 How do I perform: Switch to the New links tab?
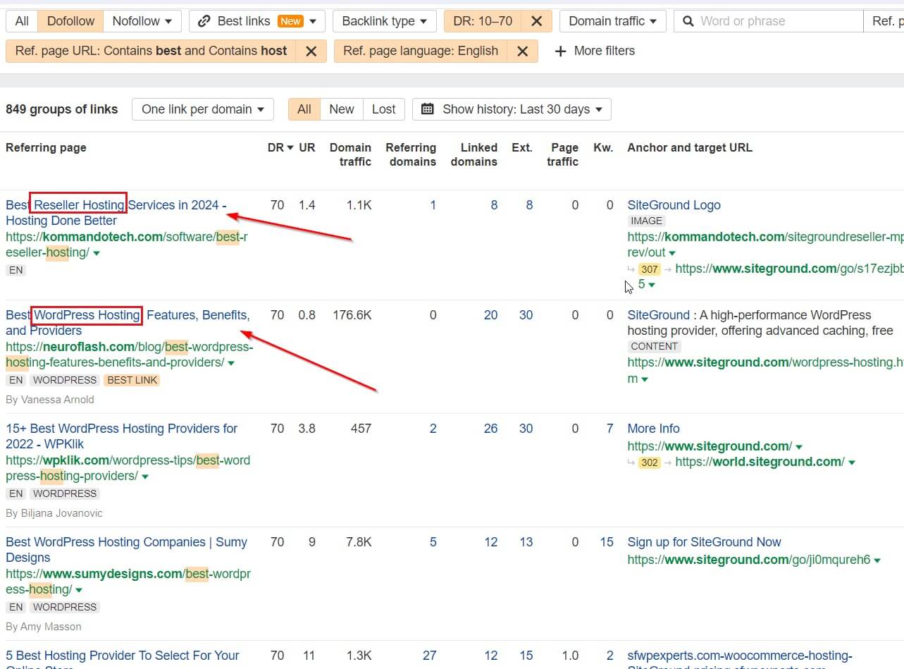click(x=342, y=109)
